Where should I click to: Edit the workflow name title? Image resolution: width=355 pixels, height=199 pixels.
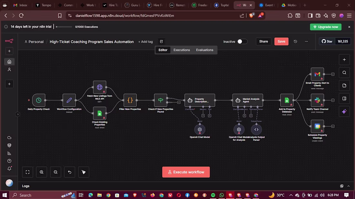(92, 42)
